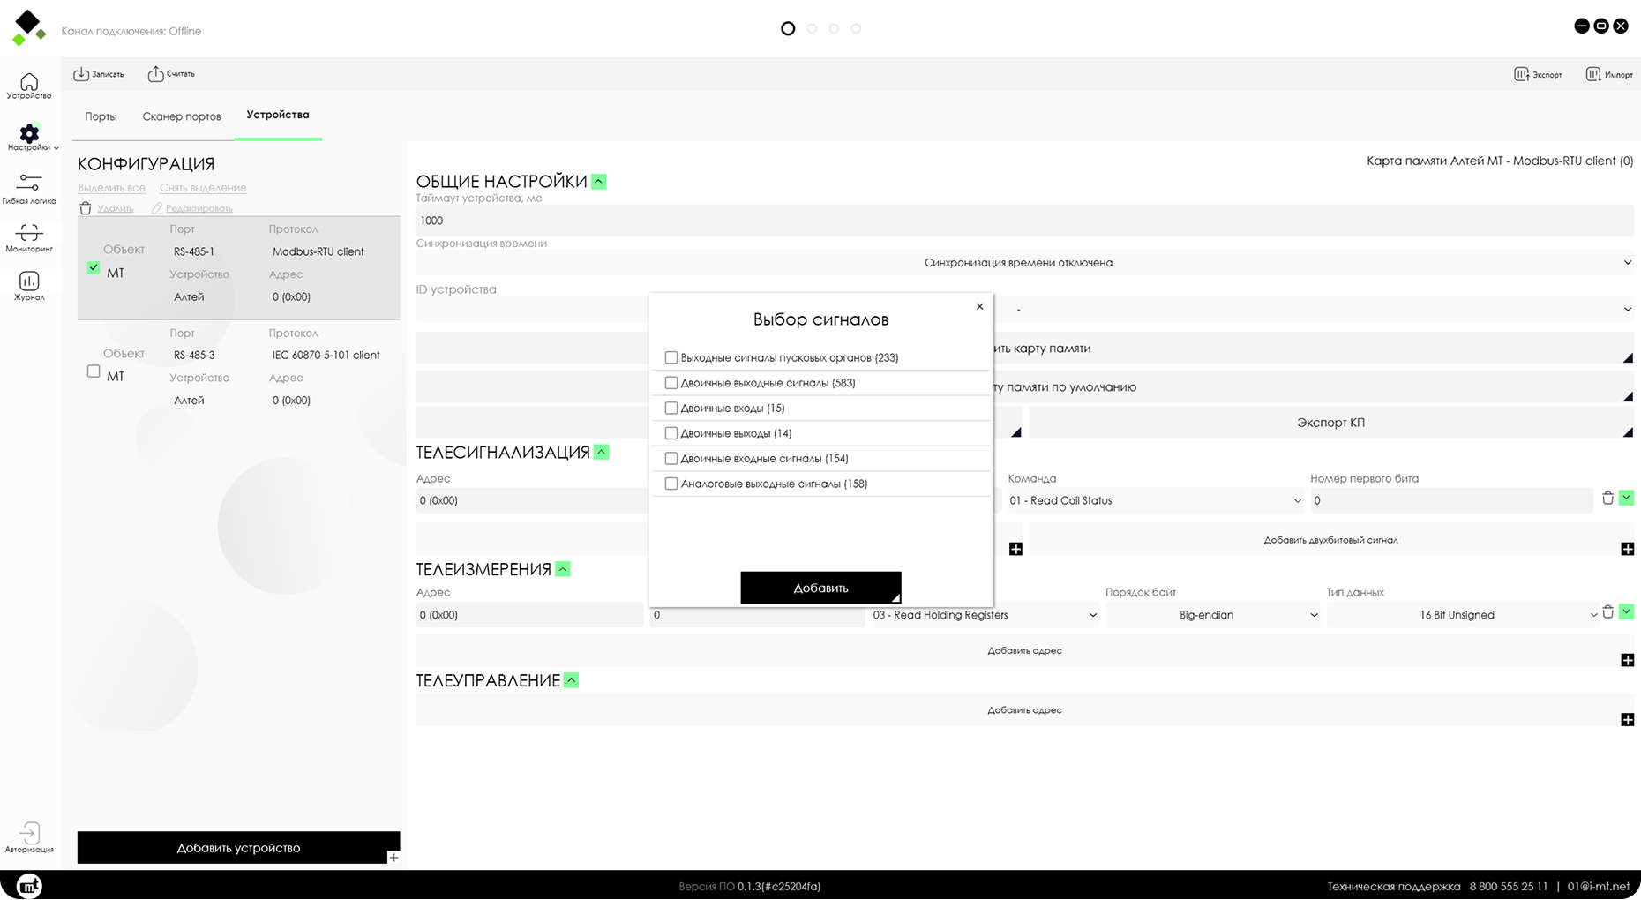
Task: Switch to the Порты tab
Action: (x=101, y=116)
